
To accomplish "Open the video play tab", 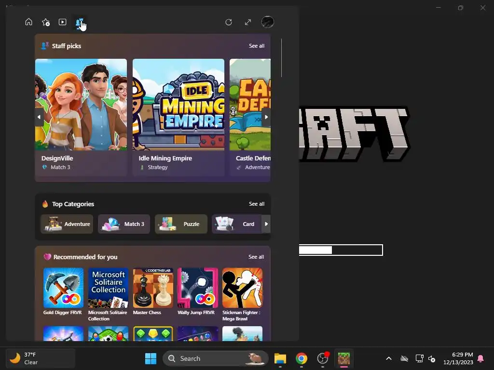I will [x=62, y=22].
